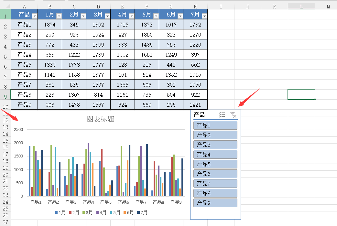Viewport: 337px width, 226px height.
Task: Click cell containing 1307
Action: pyautogui.click(x=74, y=94)
